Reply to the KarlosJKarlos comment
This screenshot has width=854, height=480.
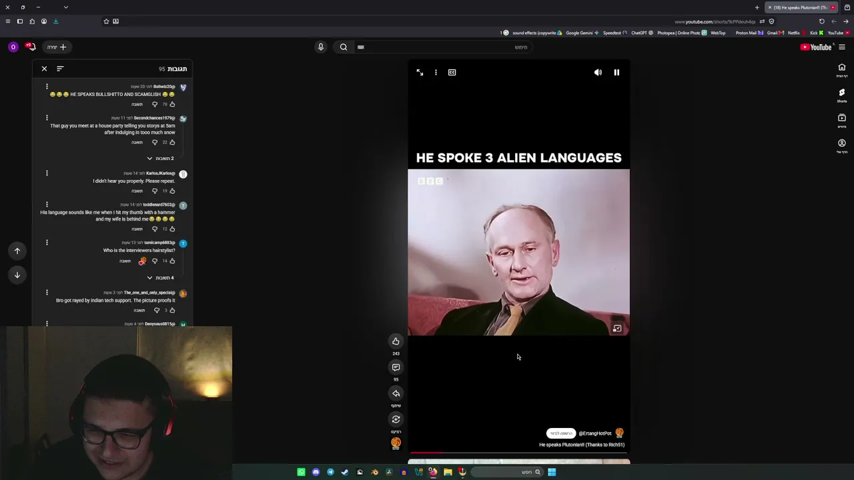(137, 191)
